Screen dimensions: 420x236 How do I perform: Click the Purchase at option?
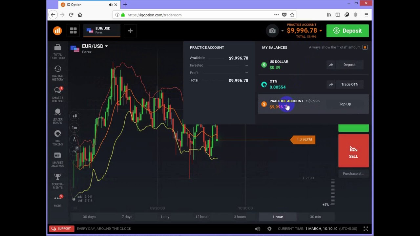(353, 174)
